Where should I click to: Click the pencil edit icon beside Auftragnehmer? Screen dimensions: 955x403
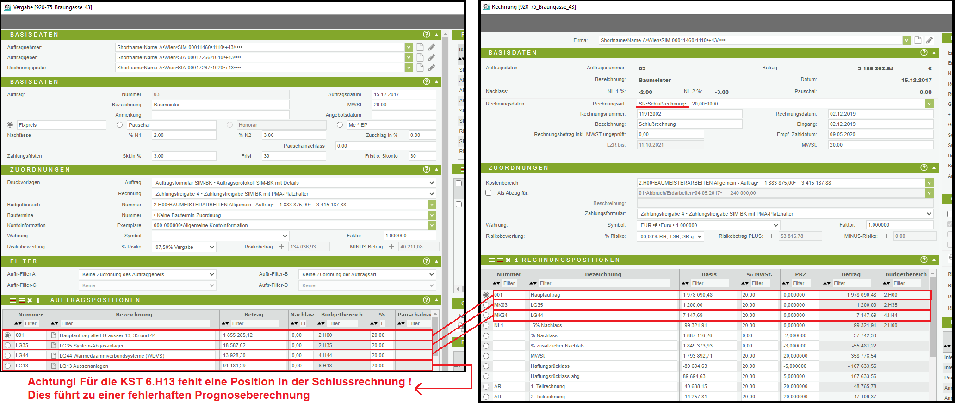coord(431,47)
